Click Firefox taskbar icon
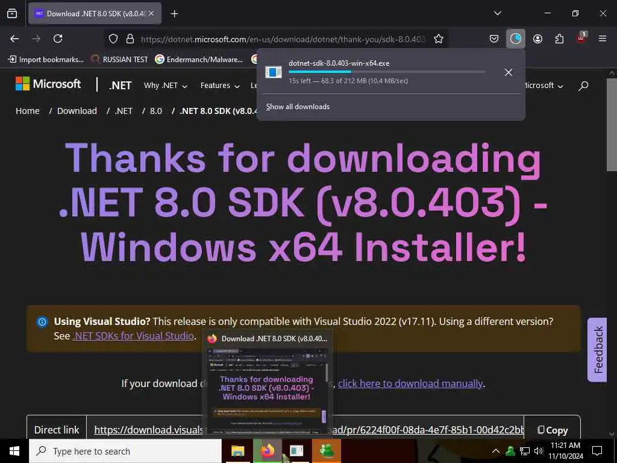This screenshot has width=617, height=463. click(x=267, y=451)
